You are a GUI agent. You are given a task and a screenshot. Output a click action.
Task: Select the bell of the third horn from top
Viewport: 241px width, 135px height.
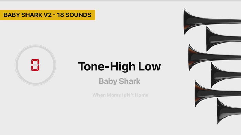192,58
